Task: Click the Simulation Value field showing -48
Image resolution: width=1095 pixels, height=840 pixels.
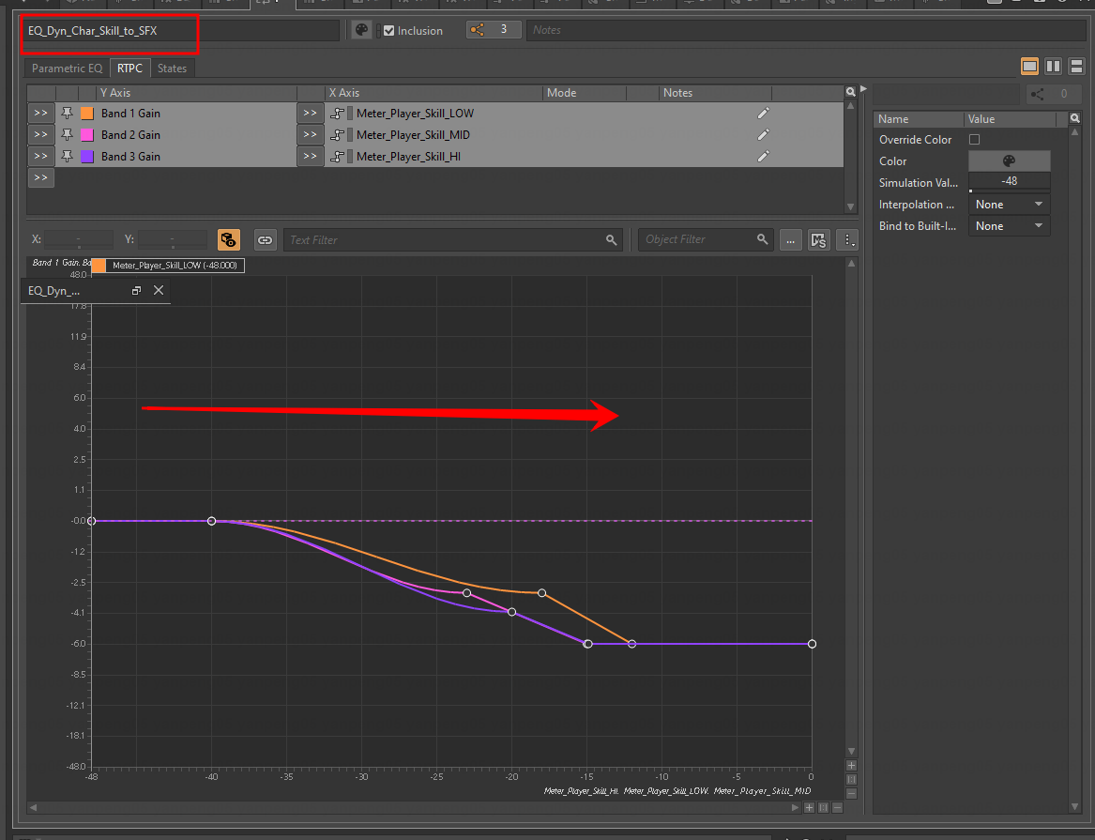Action: 1009,181
